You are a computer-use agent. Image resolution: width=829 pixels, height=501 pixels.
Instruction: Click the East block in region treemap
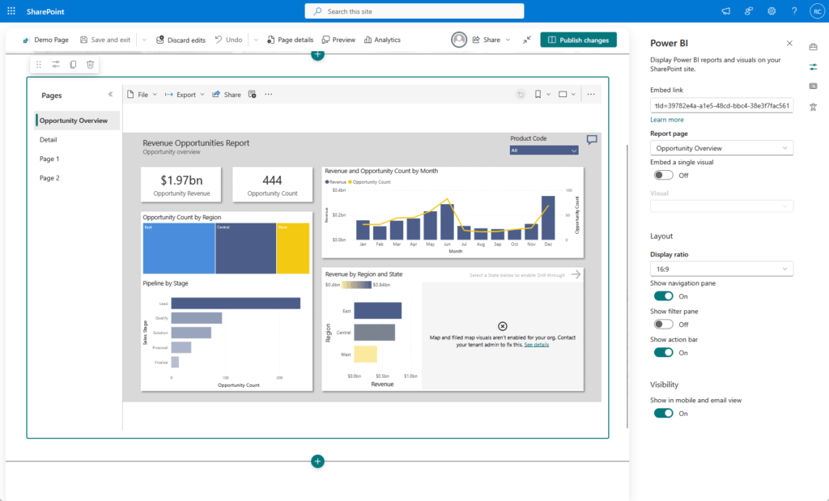179,248
